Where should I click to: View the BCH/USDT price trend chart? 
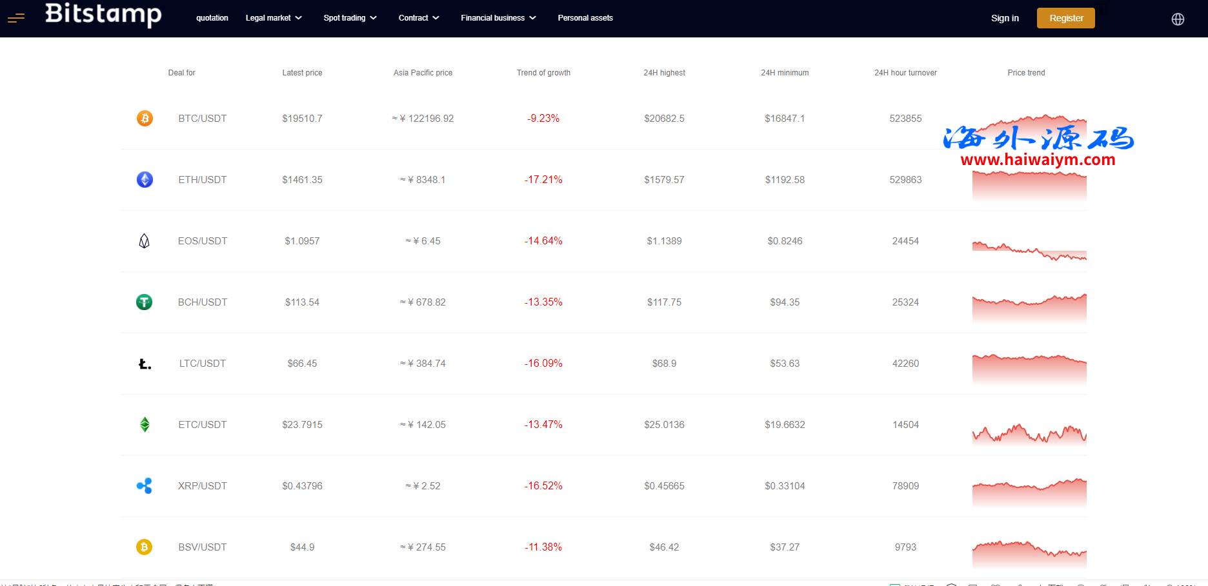tap(1029, 307)
